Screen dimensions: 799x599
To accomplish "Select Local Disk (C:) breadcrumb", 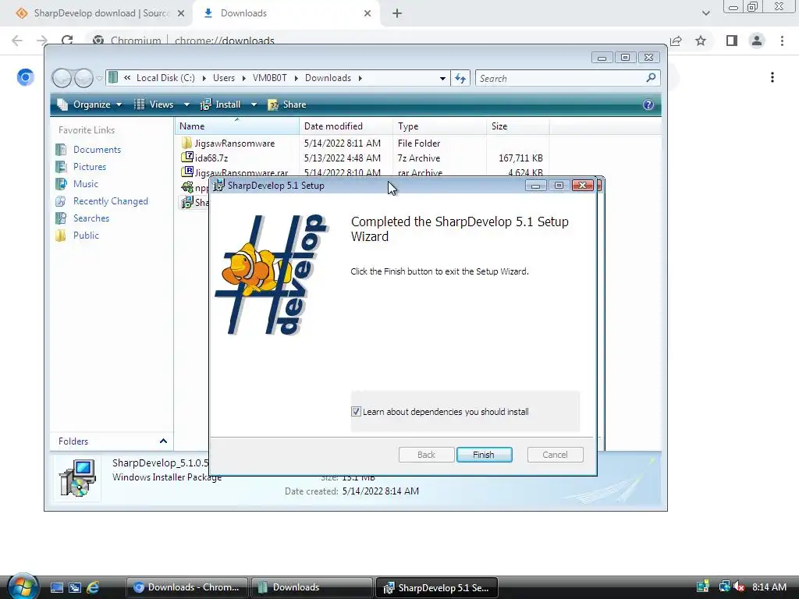I will pos(165,78).
